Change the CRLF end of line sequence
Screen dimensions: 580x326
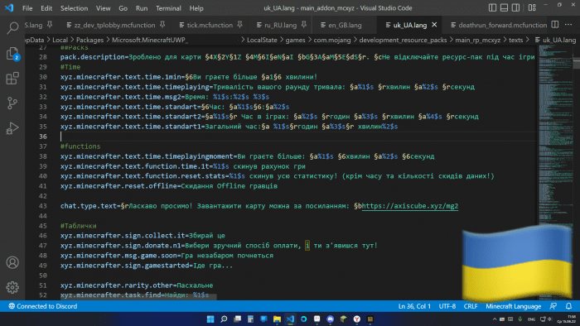(x=471, y=306)
